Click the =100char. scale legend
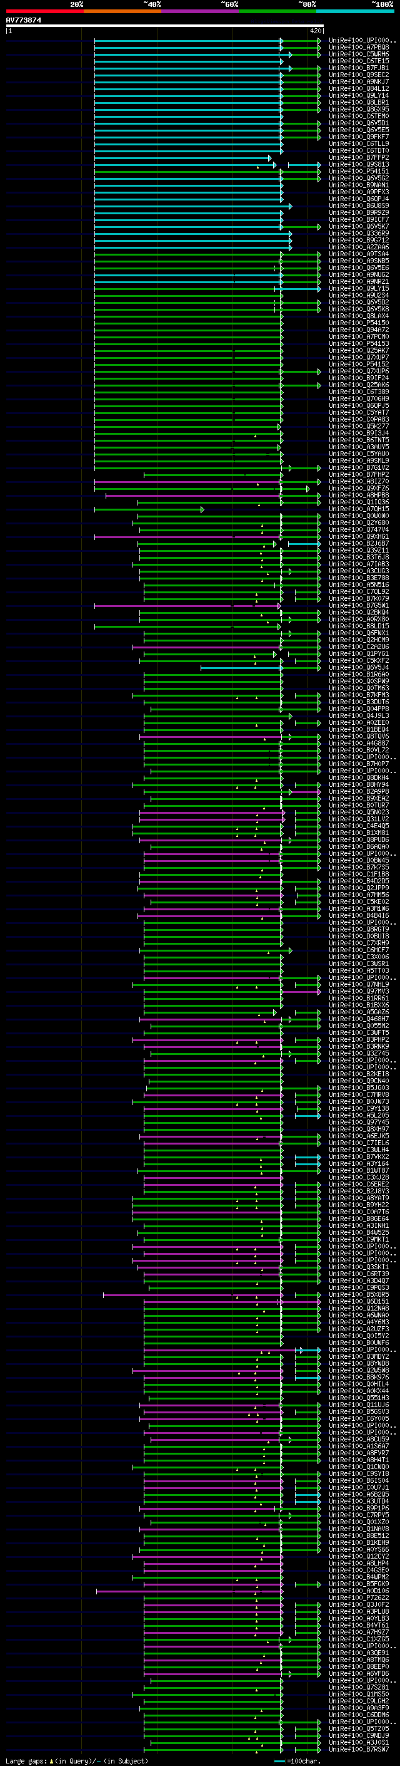 (x=297, y=1760)
